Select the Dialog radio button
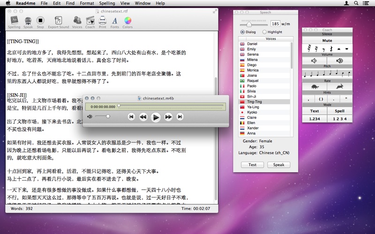The height and width of the screenshot is (234, 375). (x=242, y=32)
